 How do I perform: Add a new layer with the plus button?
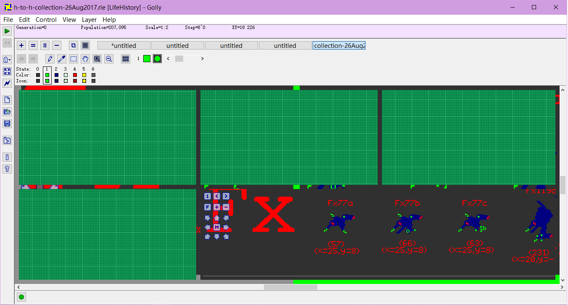click(21, 45)
